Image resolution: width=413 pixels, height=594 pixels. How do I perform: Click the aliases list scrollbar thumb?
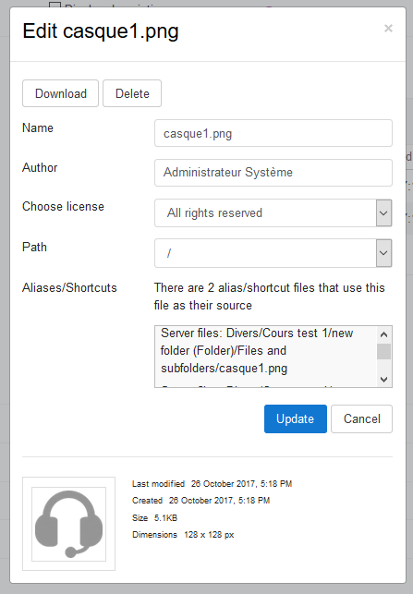[x=383, y=351]
